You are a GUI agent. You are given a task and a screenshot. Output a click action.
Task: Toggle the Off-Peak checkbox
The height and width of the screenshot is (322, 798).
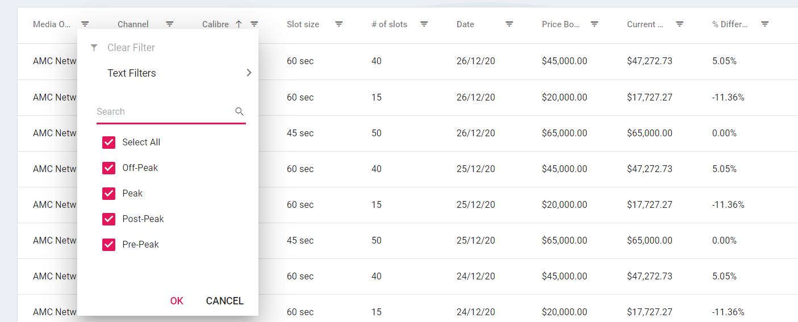(x=109, y=168)
